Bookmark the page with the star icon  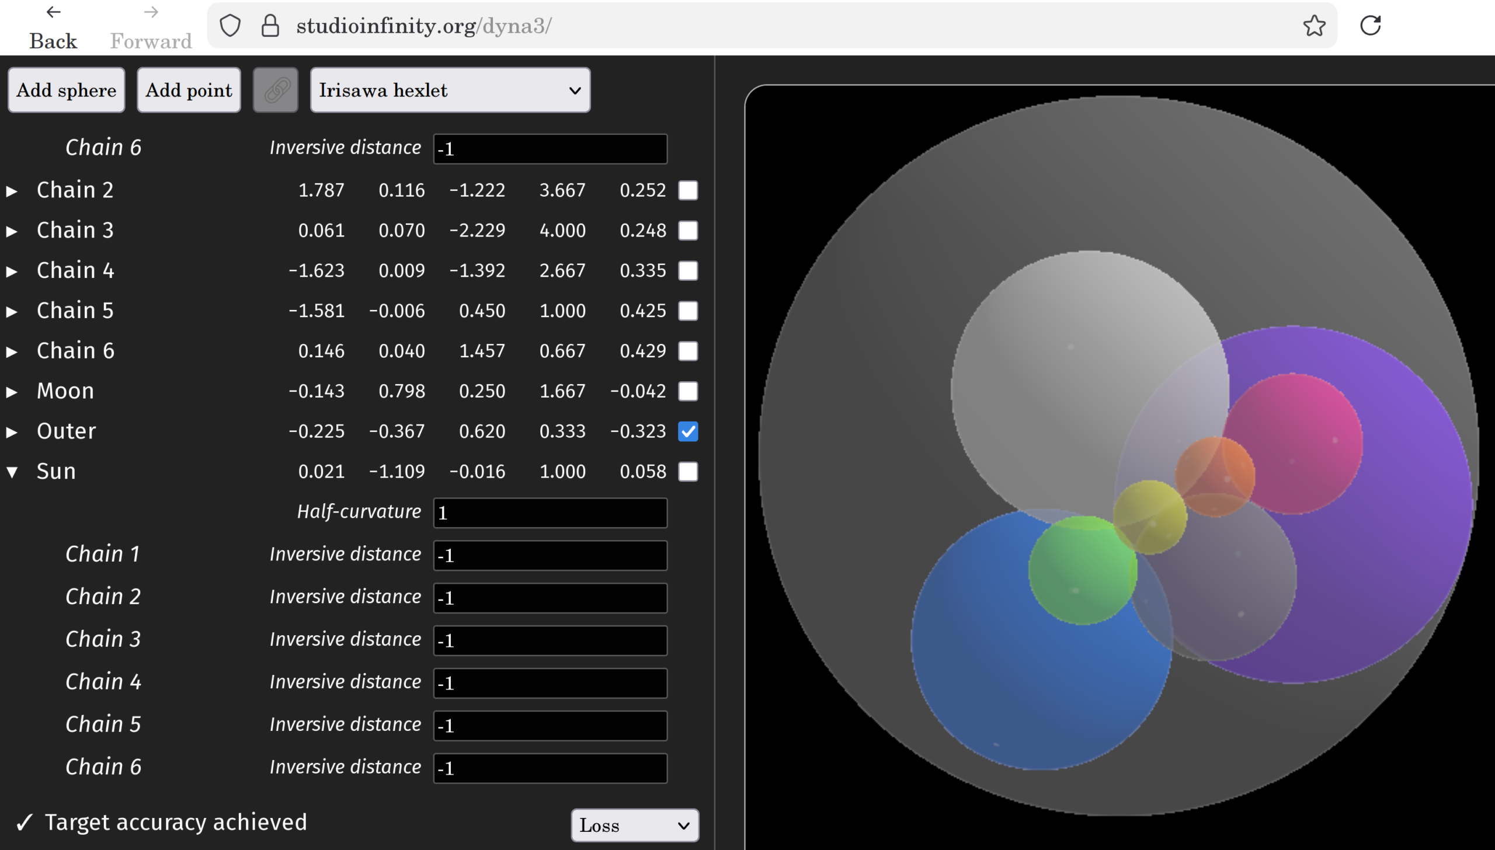(1314, 26)
